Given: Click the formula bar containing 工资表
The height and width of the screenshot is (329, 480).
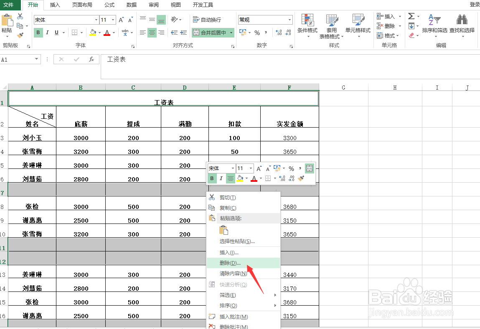Looking at the screenshot, I should (290, 67).
